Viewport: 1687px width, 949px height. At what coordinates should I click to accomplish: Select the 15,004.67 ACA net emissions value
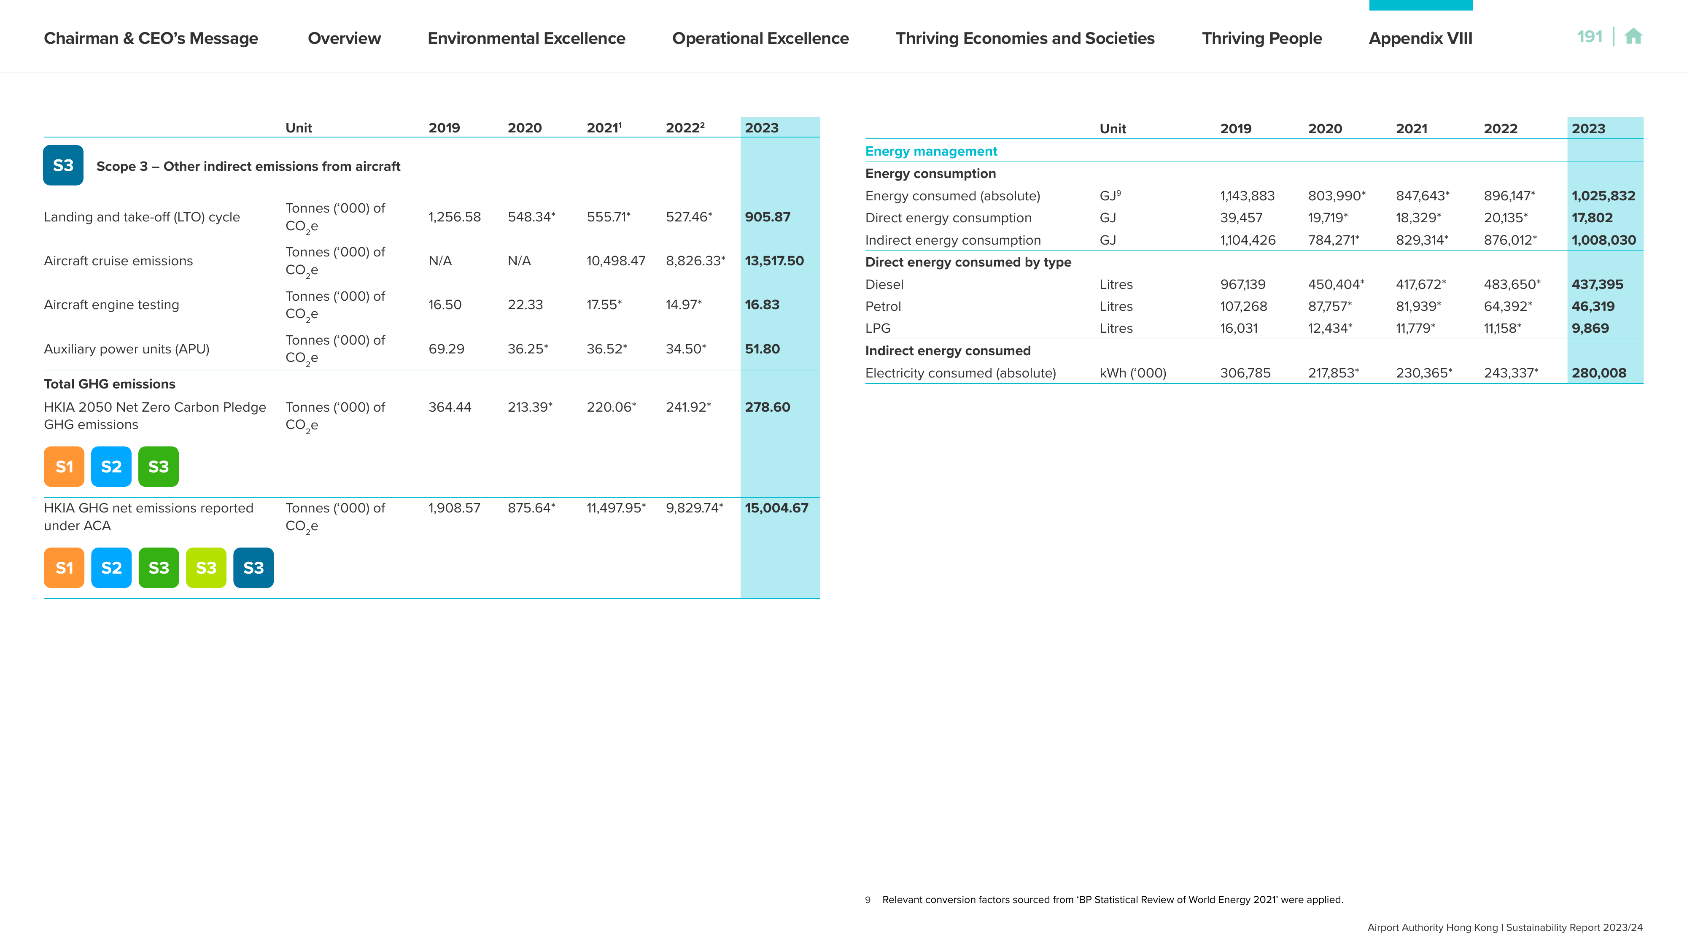[777, 508]
